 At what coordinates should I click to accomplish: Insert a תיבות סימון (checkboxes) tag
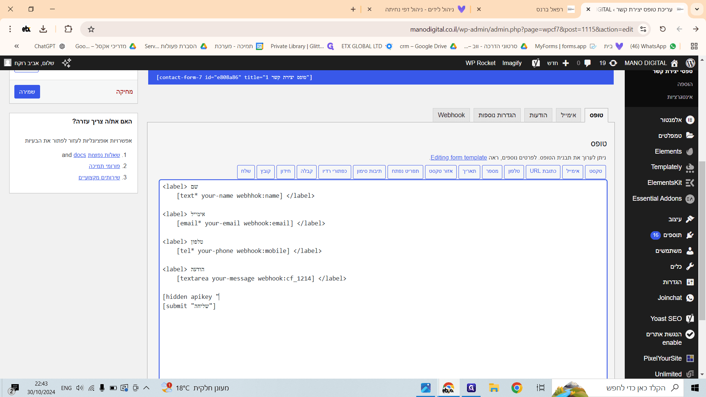tap(369, 172)
